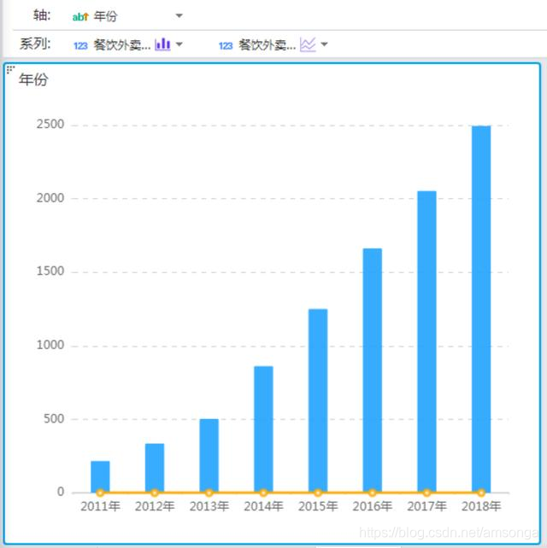Click the 2013年 bar
This screenshot has height=548, width=547.
209,456
